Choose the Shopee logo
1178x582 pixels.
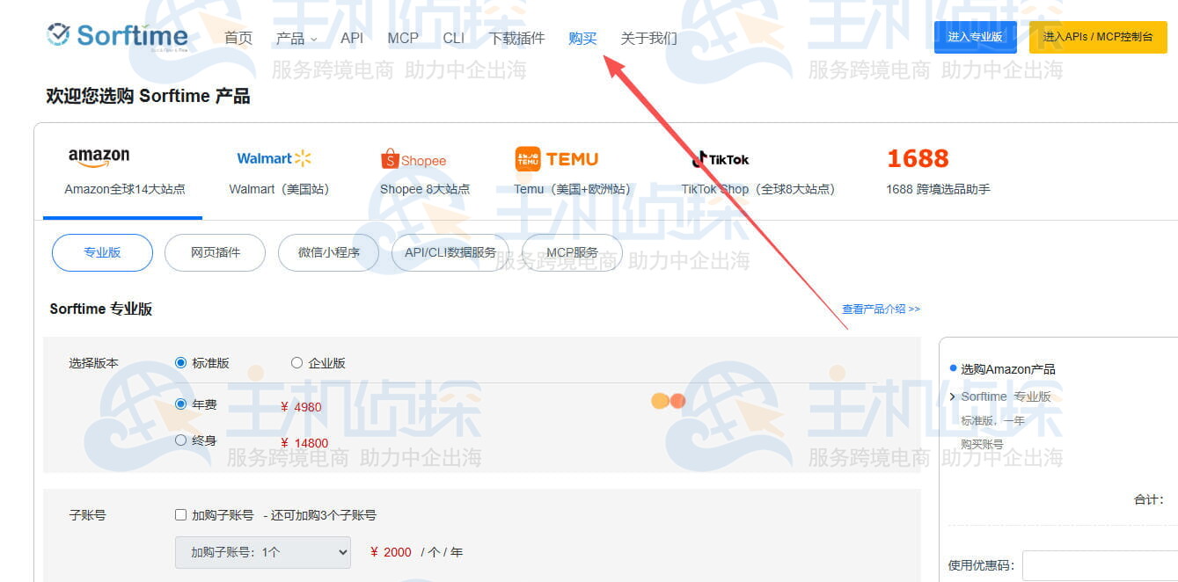coord(413,160)
